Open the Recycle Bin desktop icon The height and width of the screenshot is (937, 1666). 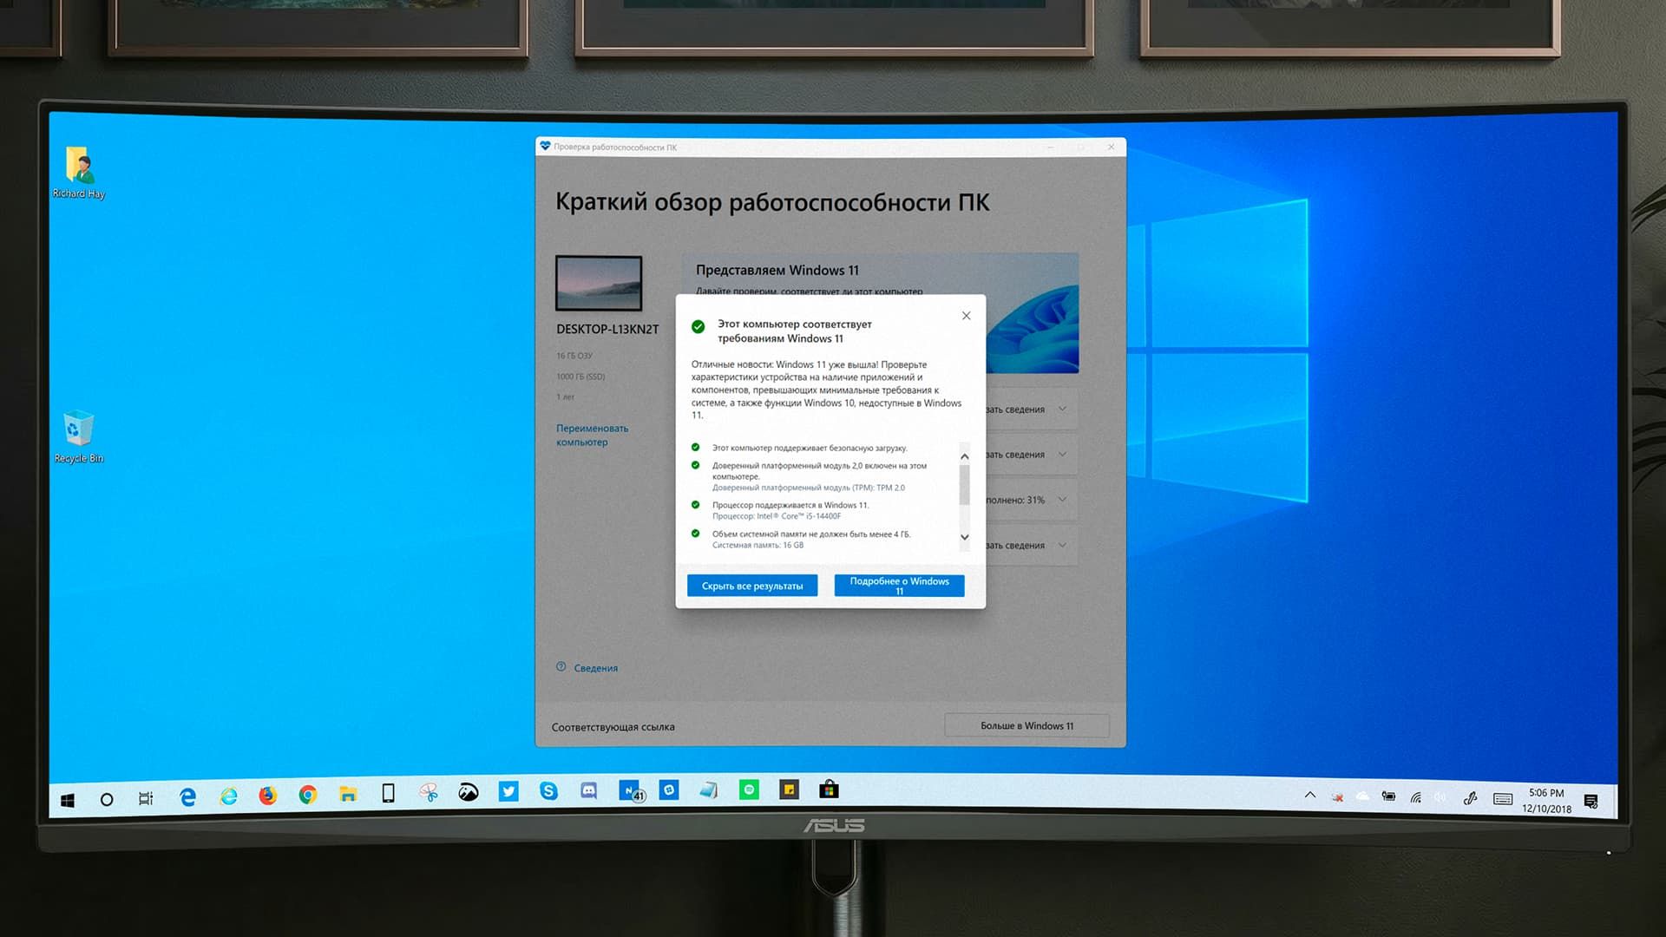point(78,437)
